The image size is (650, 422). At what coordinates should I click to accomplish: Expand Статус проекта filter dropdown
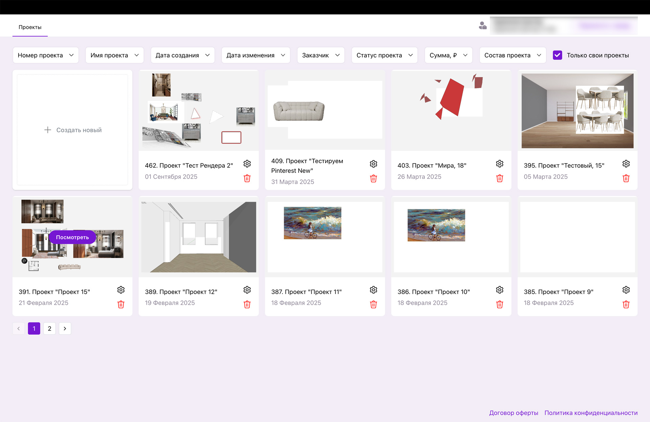[x=385, y=55]
